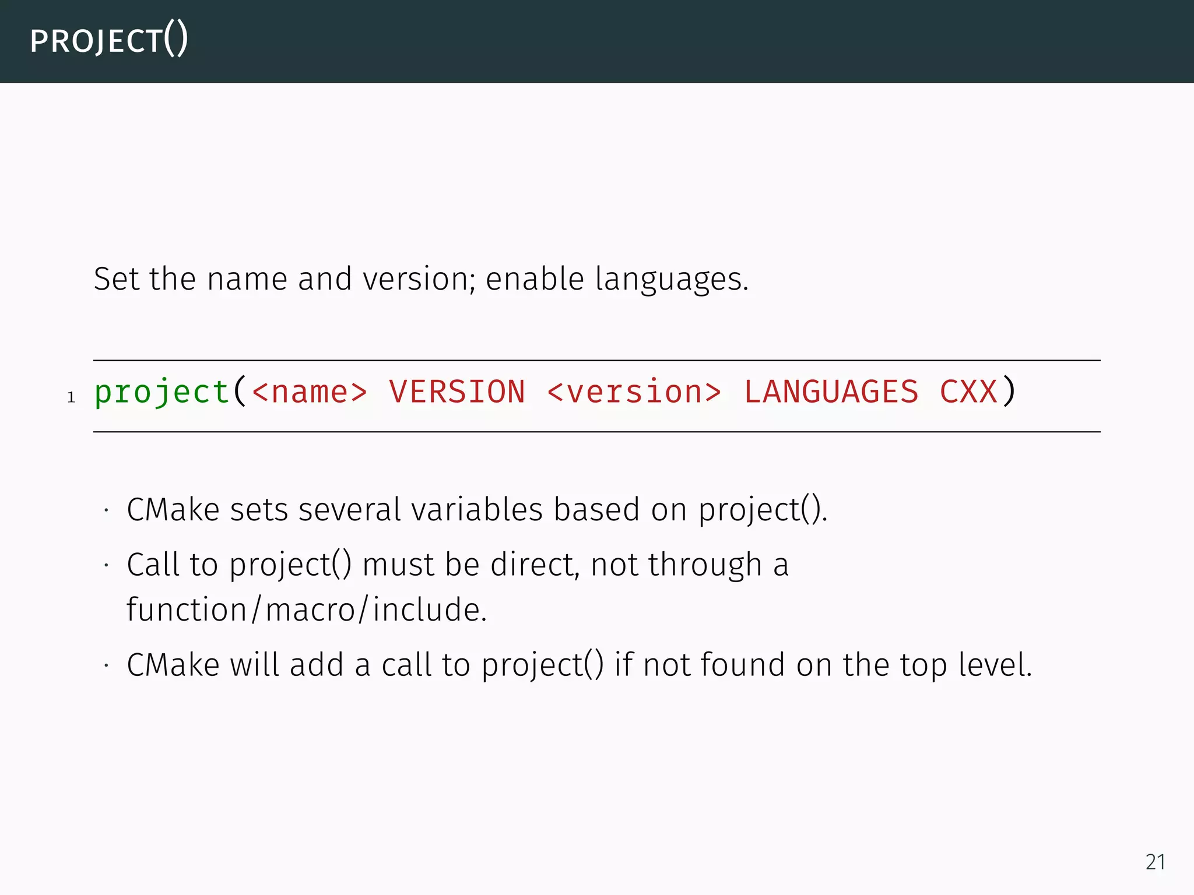Image resolution: width=1194 pixels, height=895 pixels.
Task: Click the green project keyword in code
Action: 161,392
